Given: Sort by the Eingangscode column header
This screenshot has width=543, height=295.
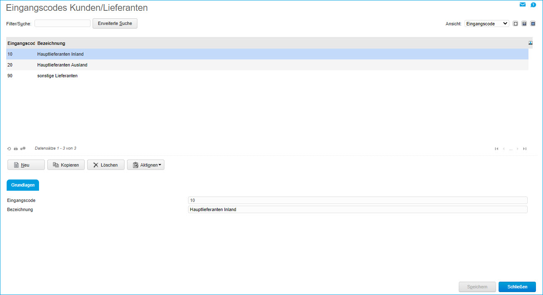Looking at the screenshot, I should click(x=21, y=43).
